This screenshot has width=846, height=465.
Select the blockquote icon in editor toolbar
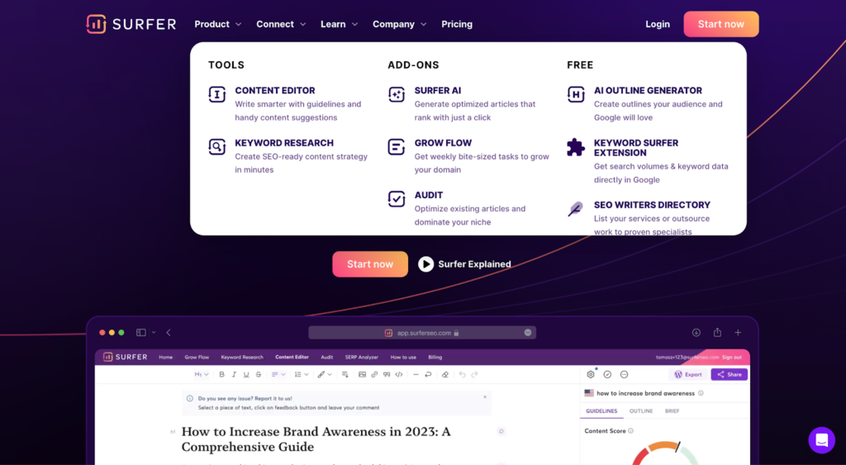(387, 374)
